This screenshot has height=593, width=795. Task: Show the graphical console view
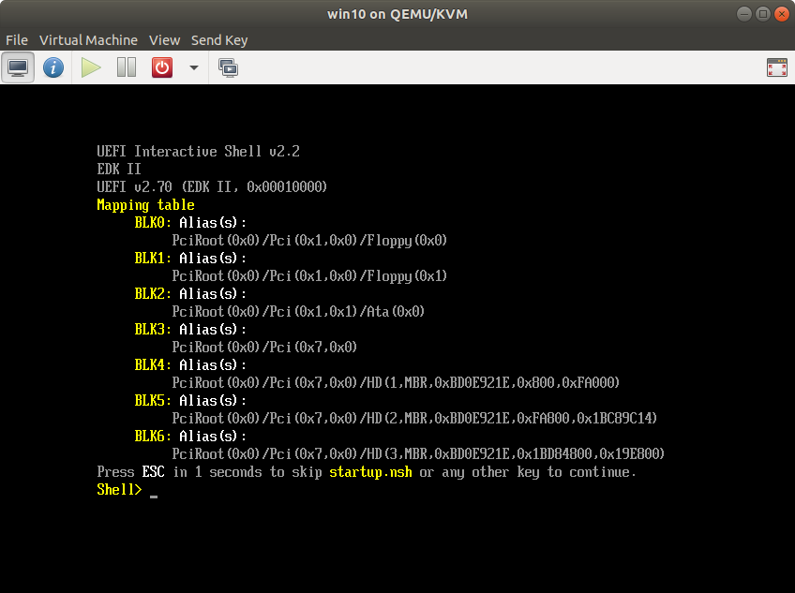click(x=18, y=67)
